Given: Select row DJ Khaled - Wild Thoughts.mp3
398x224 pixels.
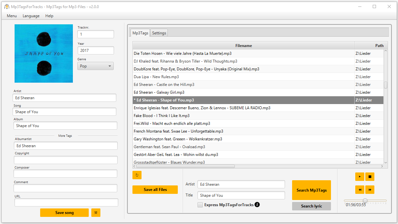Looking at the screenshot, I should click(258, 61).
